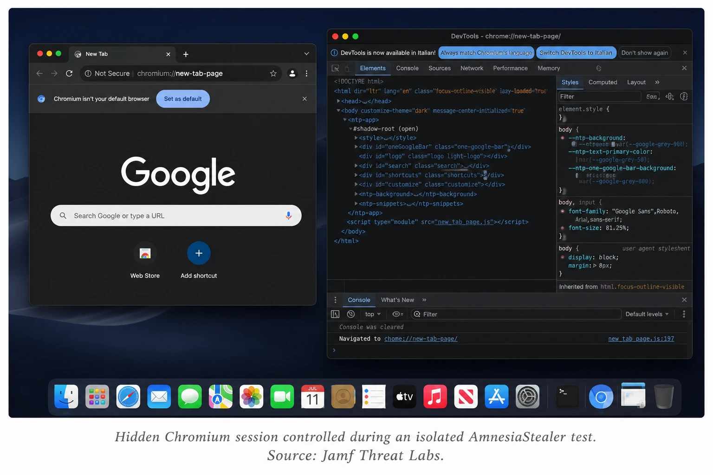The height and width of the screenshot is (475, 713).
Task: Open the Not Secure site info icon
Action: [x=88, y=73]
